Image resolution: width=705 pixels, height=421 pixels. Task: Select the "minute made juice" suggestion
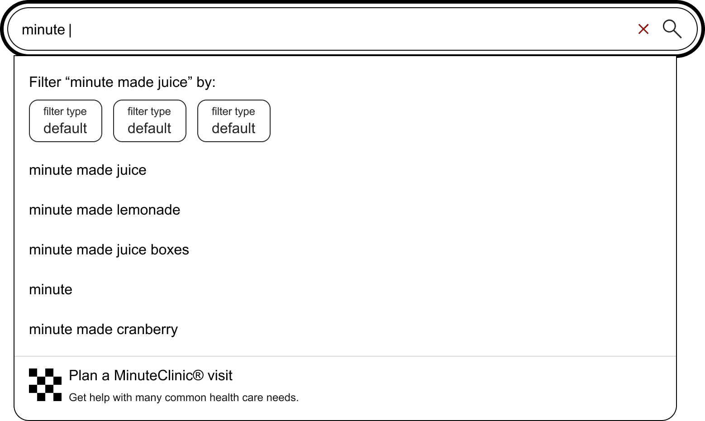(x=87, y=171)
